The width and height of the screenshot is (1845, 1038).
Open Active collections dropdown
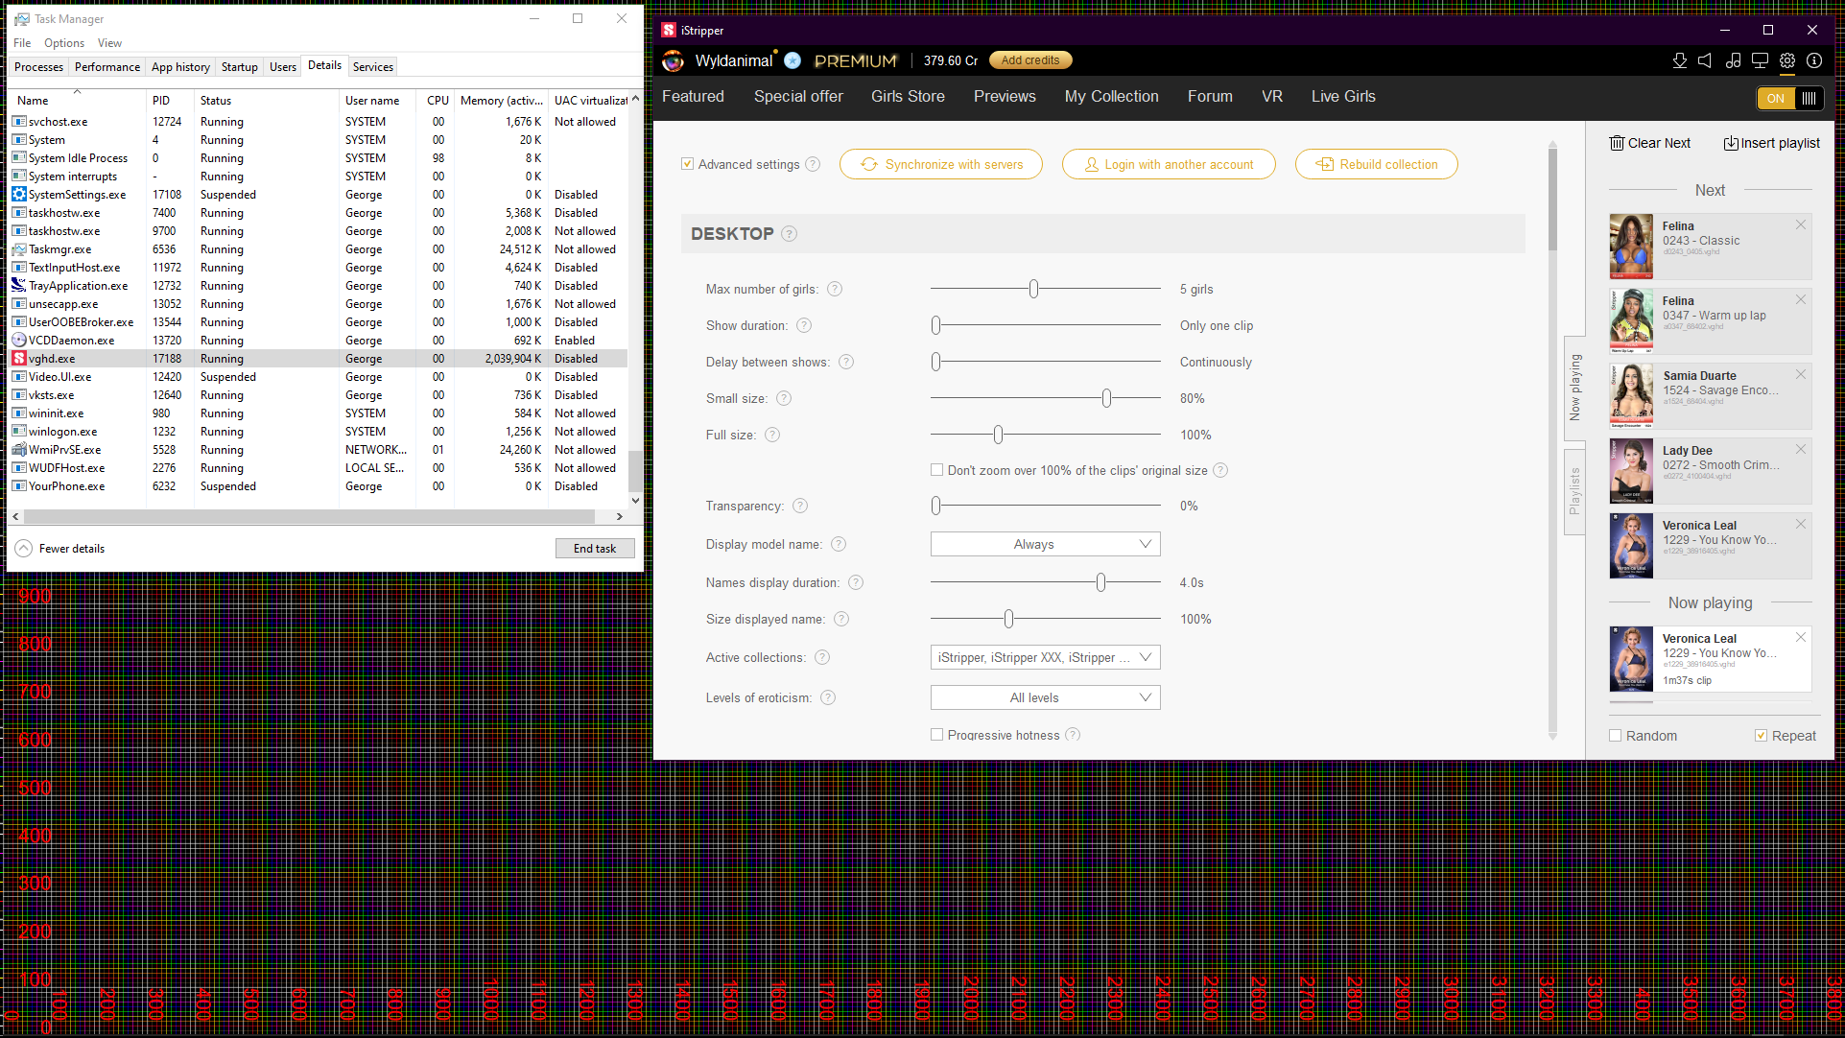coord(1045,657)
